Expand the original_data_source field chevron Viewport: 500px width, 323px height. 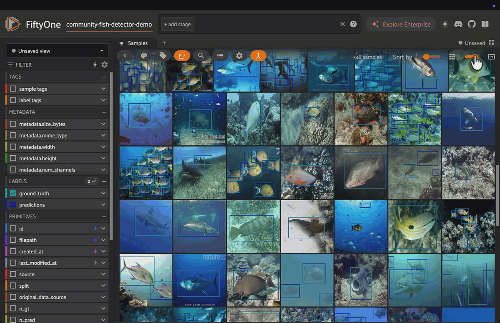[x=103, y=297]
